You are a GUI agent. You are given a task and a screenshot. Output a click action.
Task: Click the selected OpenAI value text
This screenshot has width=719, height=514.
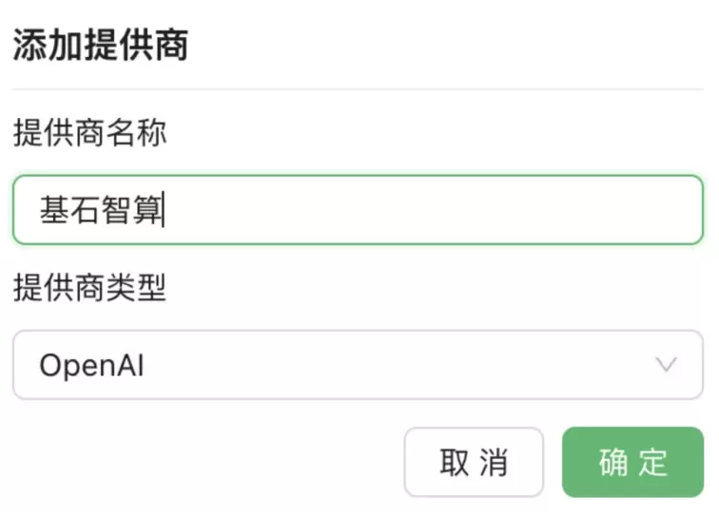point(91,366)
